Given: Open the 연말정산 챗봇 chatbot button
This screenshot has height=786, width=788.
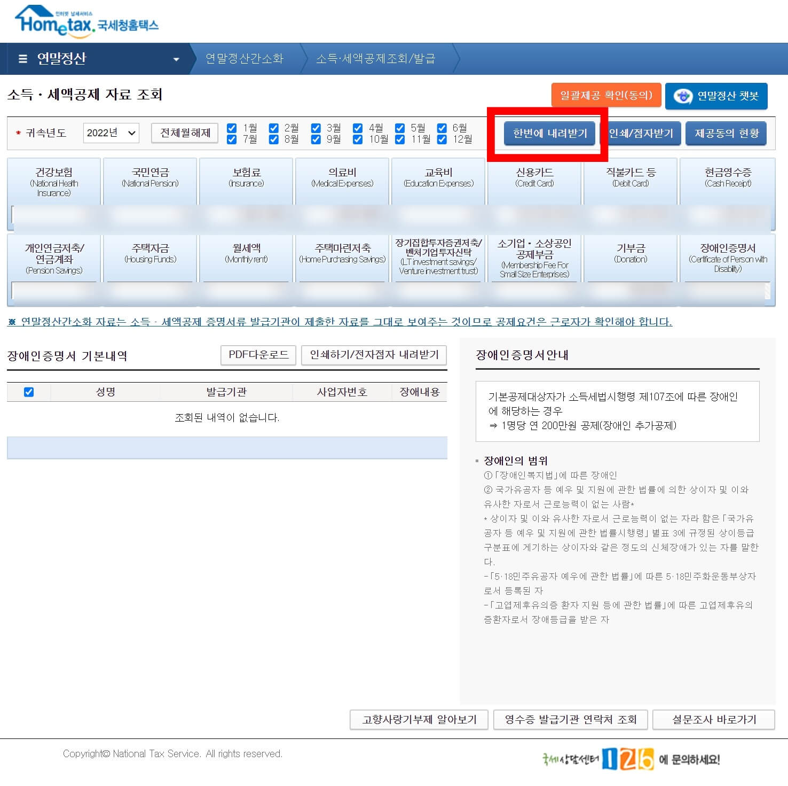Looking at the screenshot, I should pyautogui.click(x=716, y=96).
